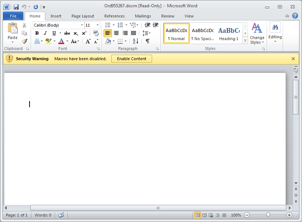
Task: Shrink font size with small A icon
Action: point(96,41)
